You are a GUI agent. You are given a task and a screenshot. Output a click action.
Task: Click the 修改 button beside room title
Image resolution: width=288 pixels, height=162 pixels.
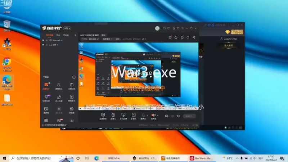[x=104, y=35]
